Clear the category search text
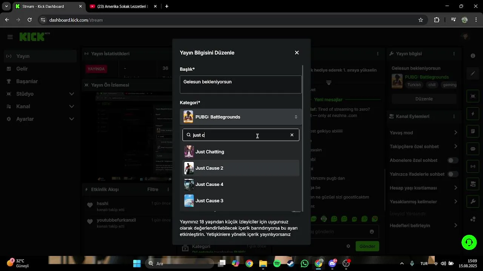483x271 pixels. click(x=292, y=135)
